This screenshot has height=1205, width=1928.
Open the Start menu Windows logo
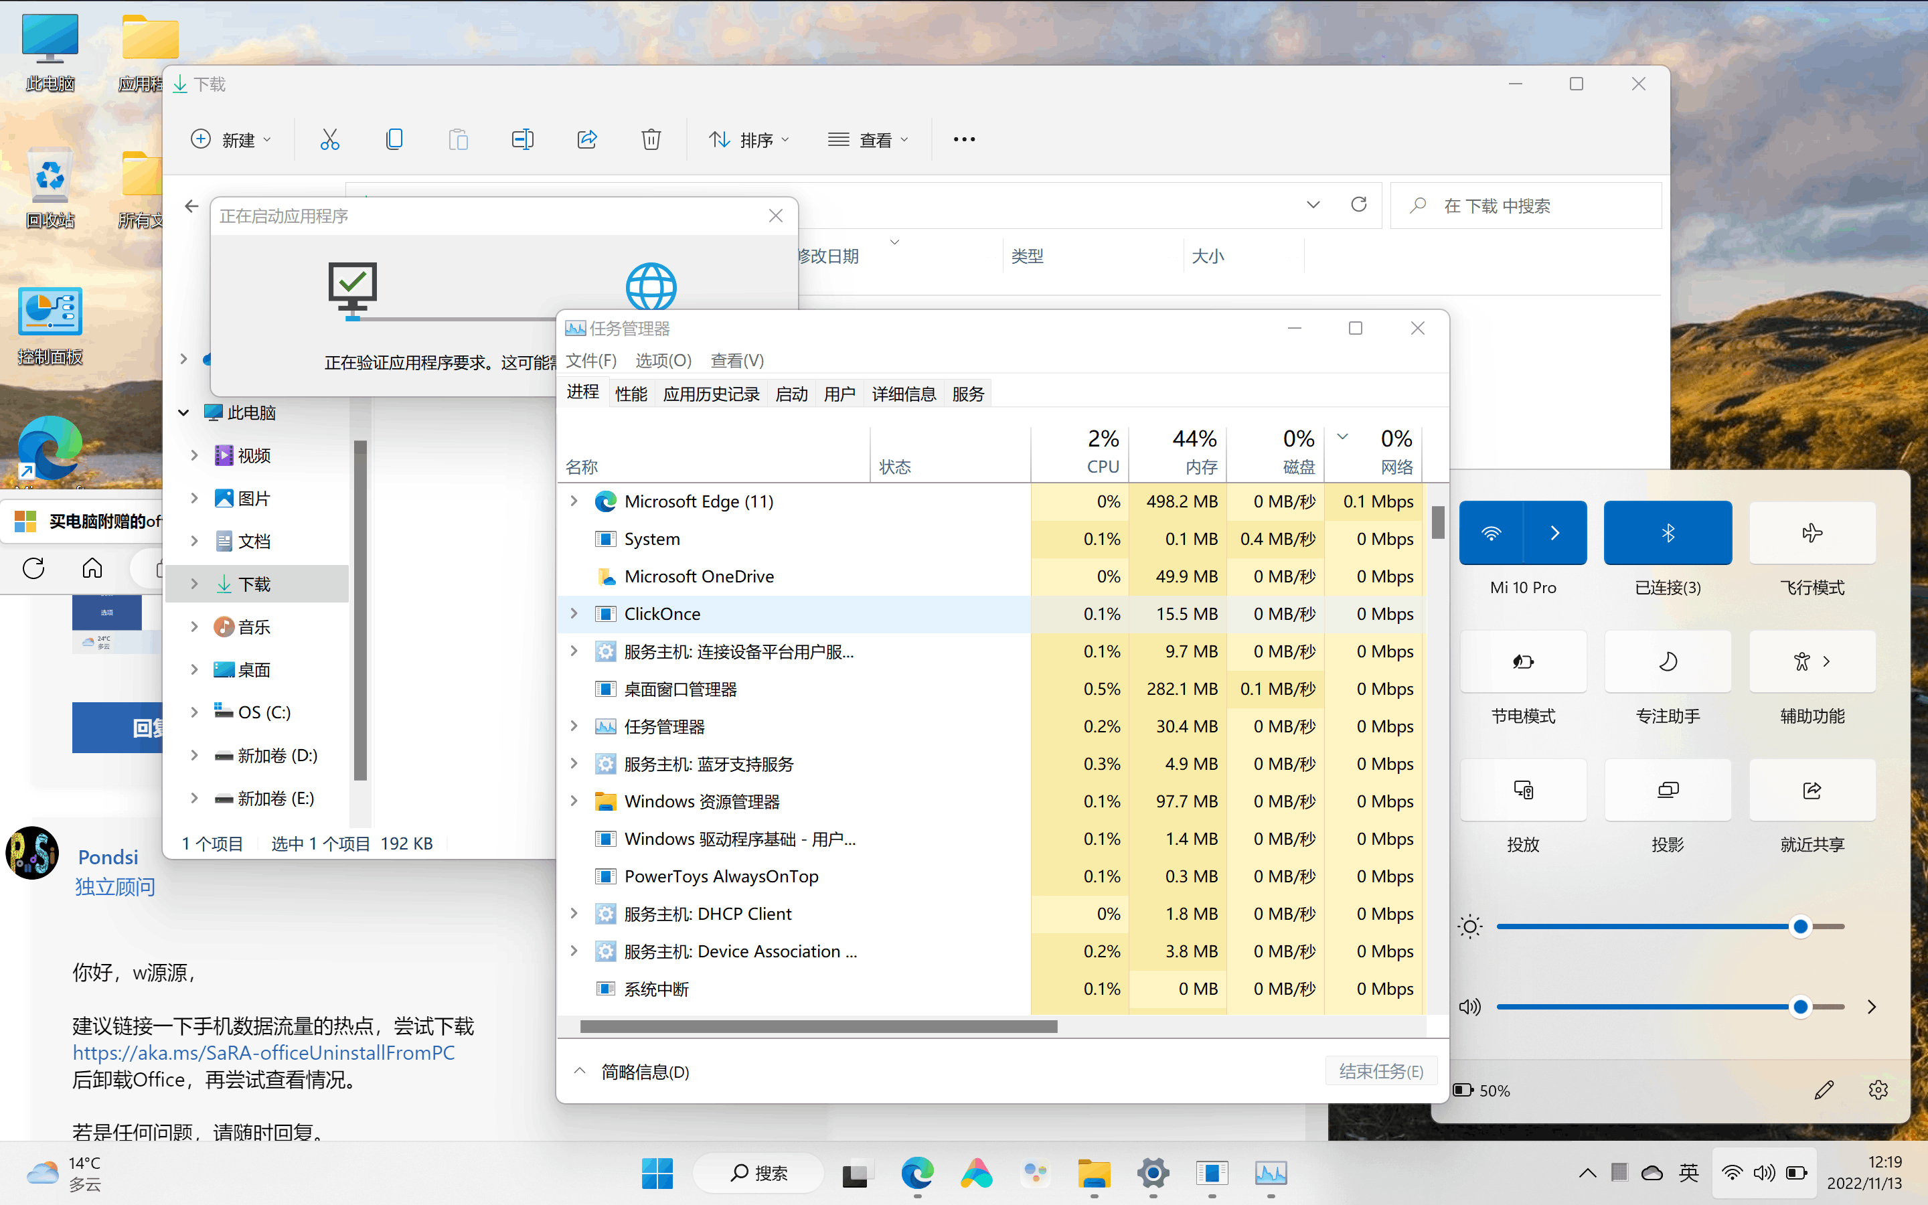pos(657,1173)
